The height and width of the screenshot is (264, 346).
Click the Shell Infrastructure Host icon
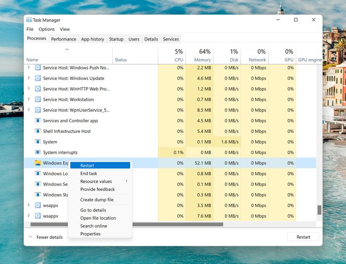(x=38, y=131)
